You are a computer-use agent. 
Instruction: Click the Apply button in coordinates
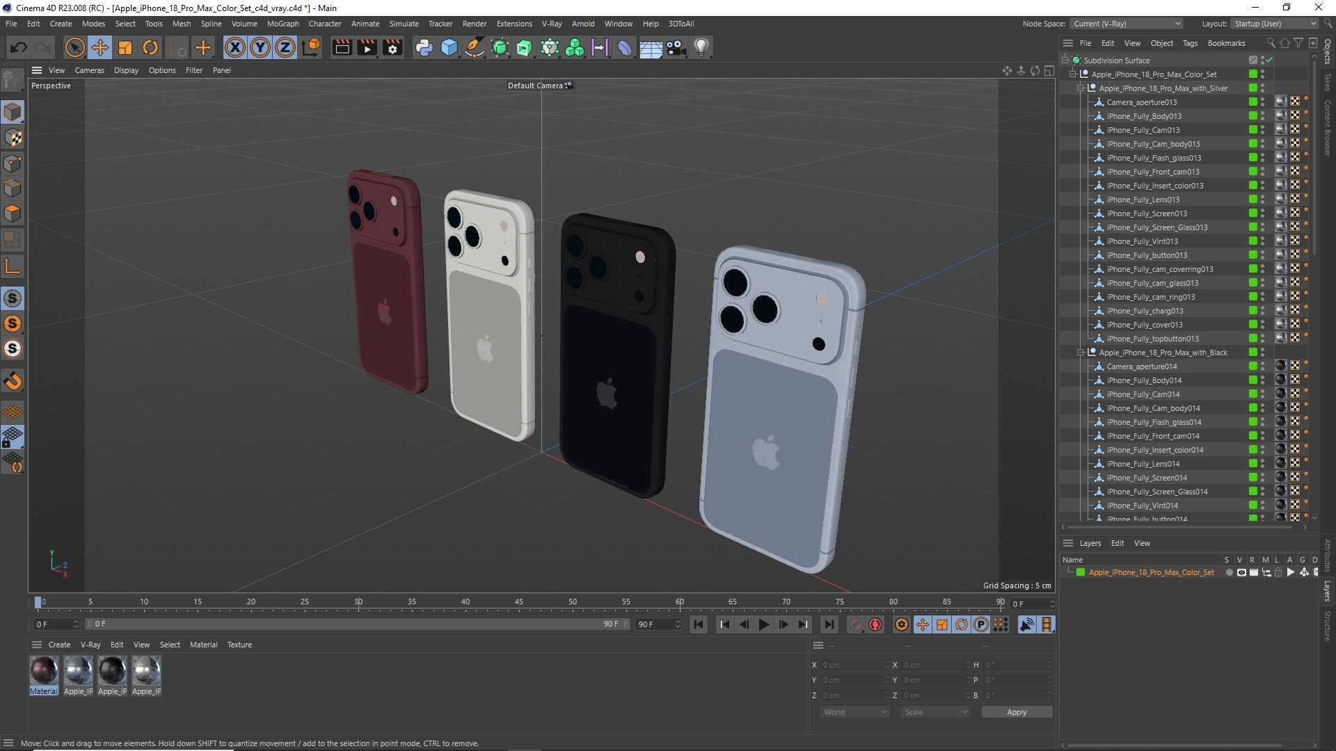pos(1017,712)
